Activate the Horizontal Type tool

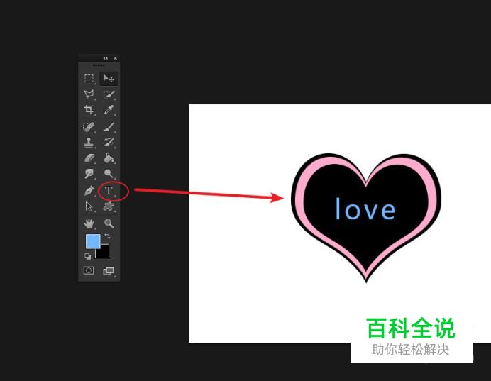pyautogui.click(x=109, y=191)
